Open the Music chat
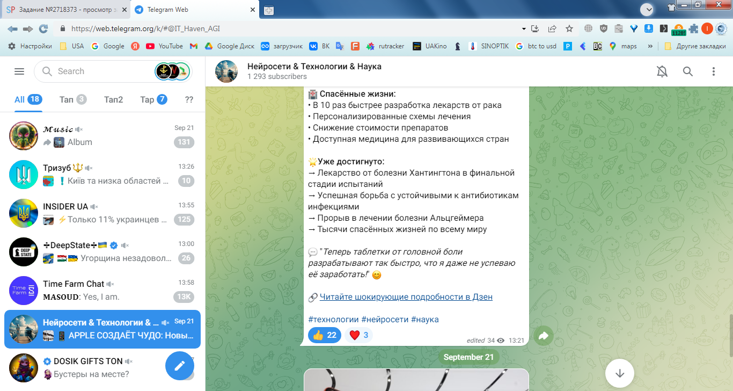Viewport: 733px width, 391px height. coord(102,136)
